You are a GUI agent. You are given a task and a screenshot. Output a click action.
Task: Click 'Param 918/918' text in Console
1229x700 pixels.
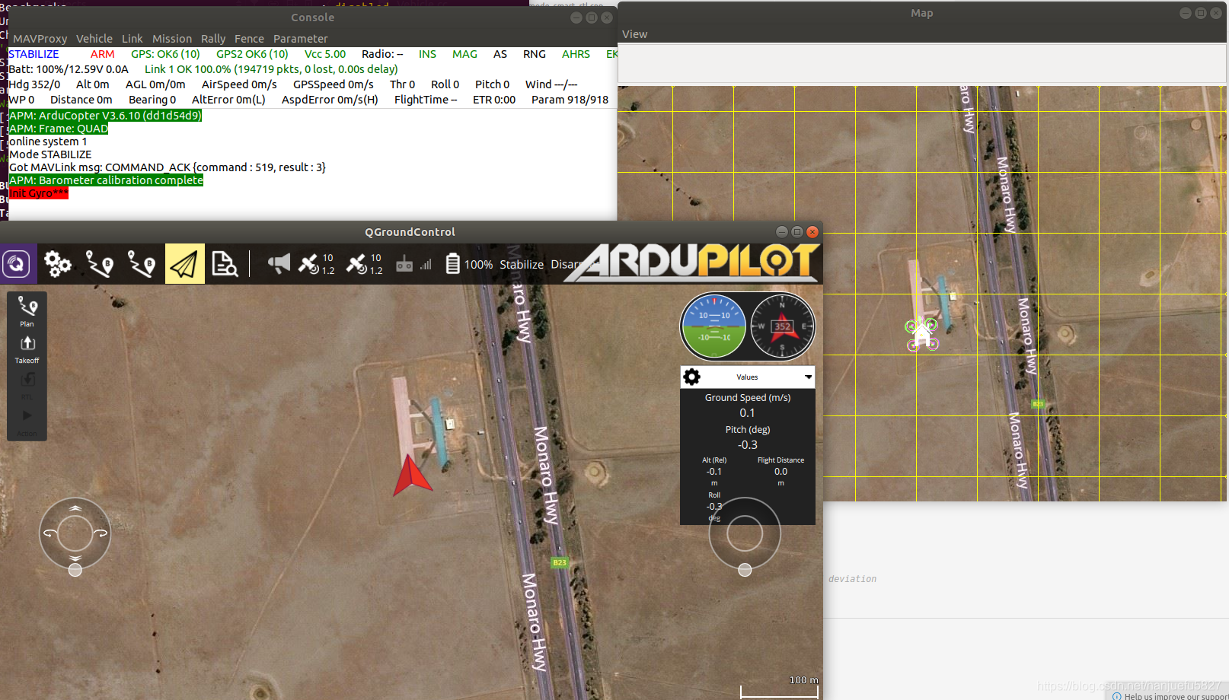click(570, 100)
